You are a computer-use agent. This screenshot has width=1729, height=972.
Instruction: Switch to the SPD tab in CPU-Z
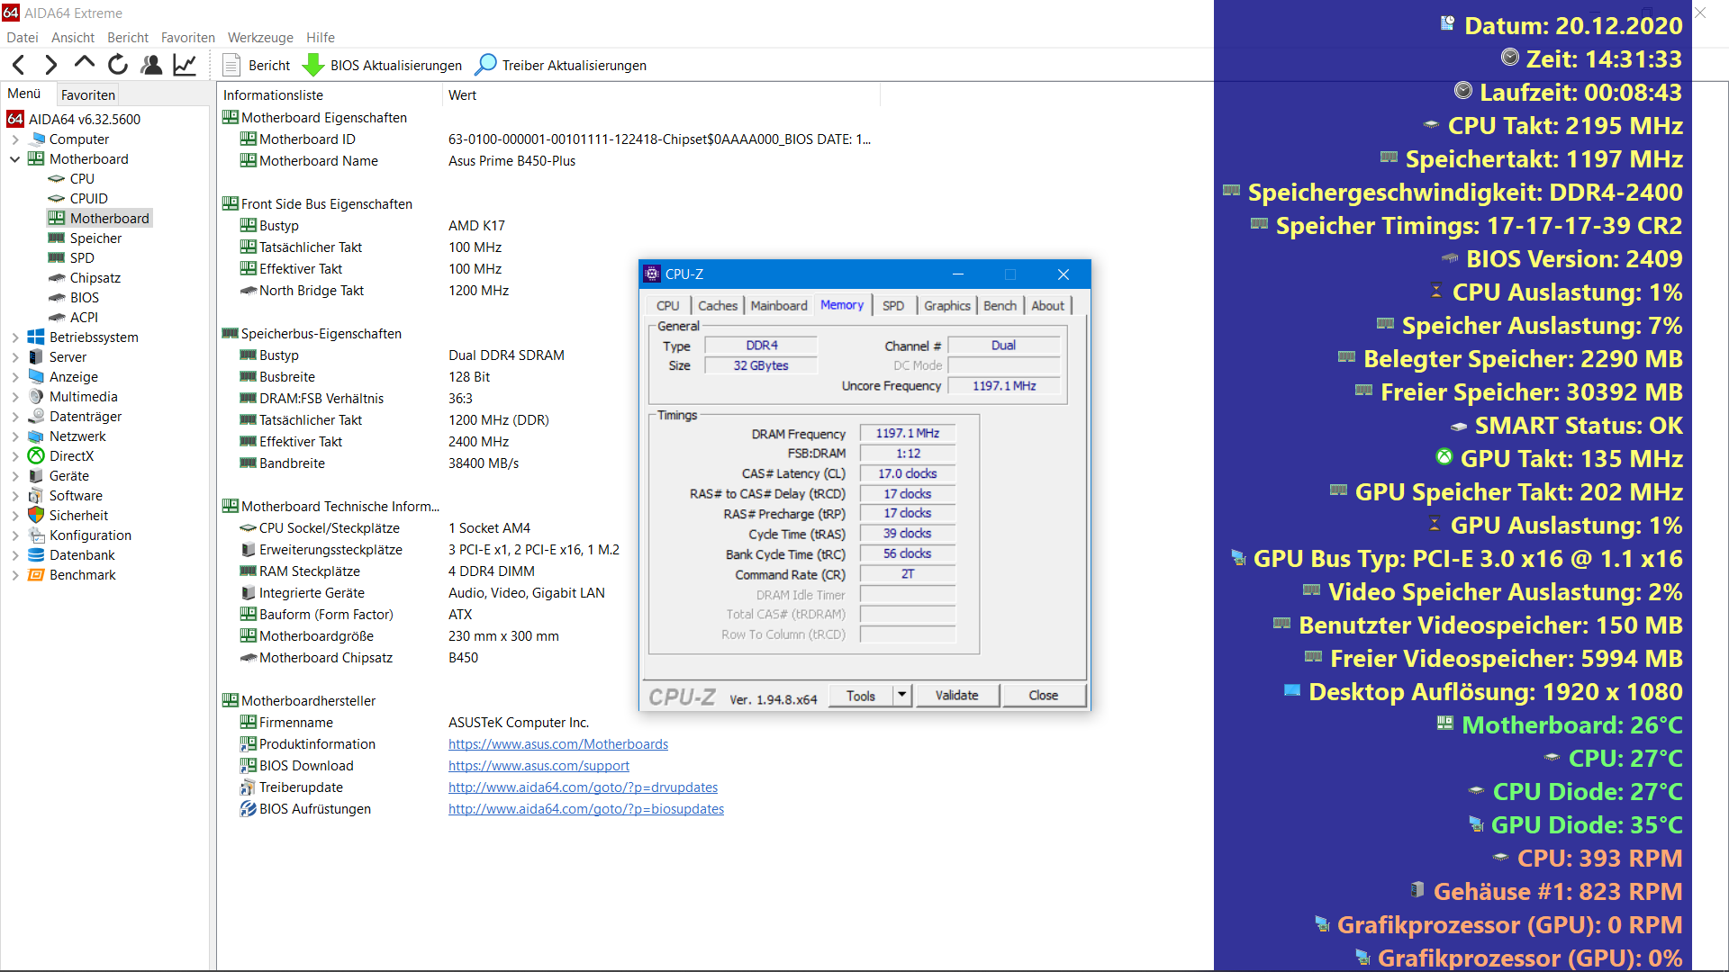893,305
